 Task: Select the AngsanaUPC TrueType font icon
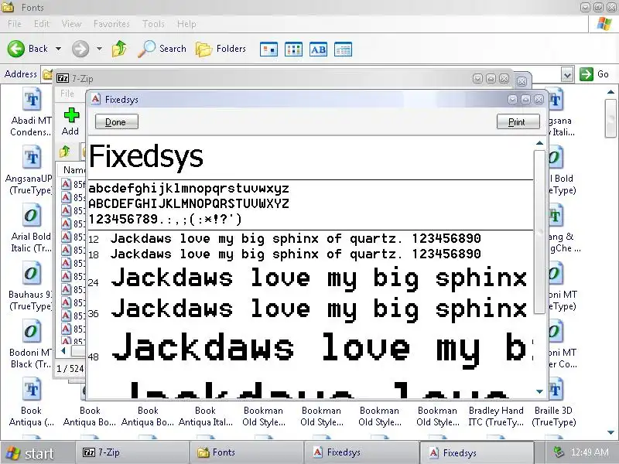[x=31, y=158]
